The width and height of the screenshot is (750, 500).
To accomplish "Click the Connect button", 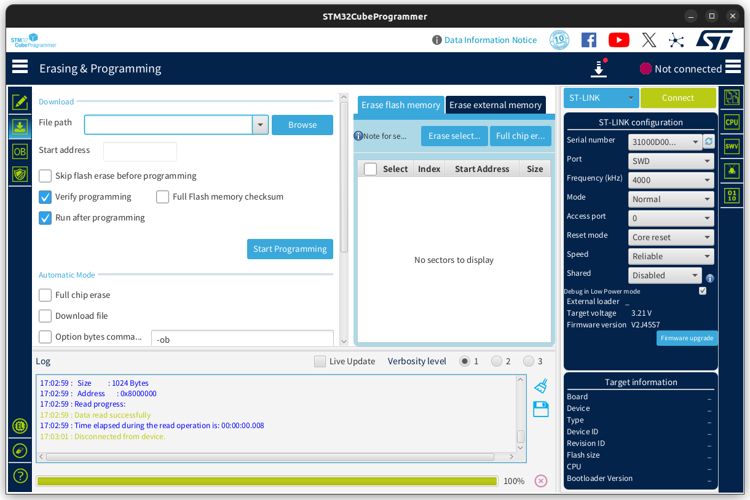I will coord(678,98).
